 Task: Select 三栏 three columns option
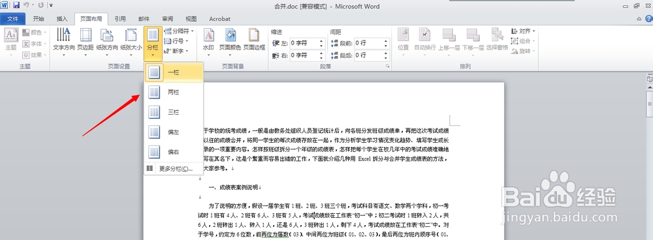click(174, 112)
